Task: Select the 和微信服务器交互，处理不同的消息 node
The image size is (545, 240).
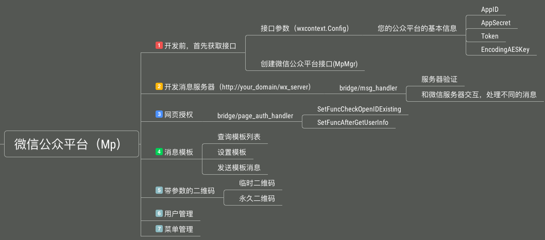Action: click(479, 95)
